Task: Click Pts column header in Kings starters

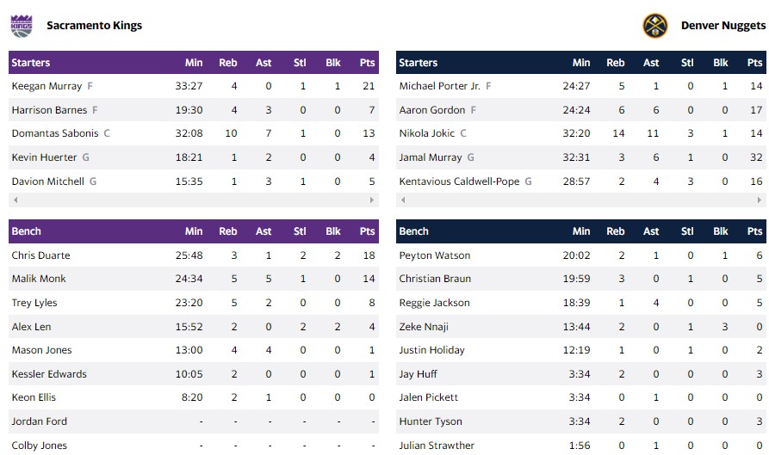Action: coord(368,63)
